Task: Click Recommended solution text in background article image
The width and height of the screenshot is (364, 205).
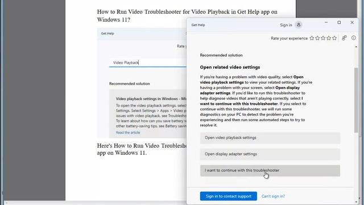Action: [130, 84]
